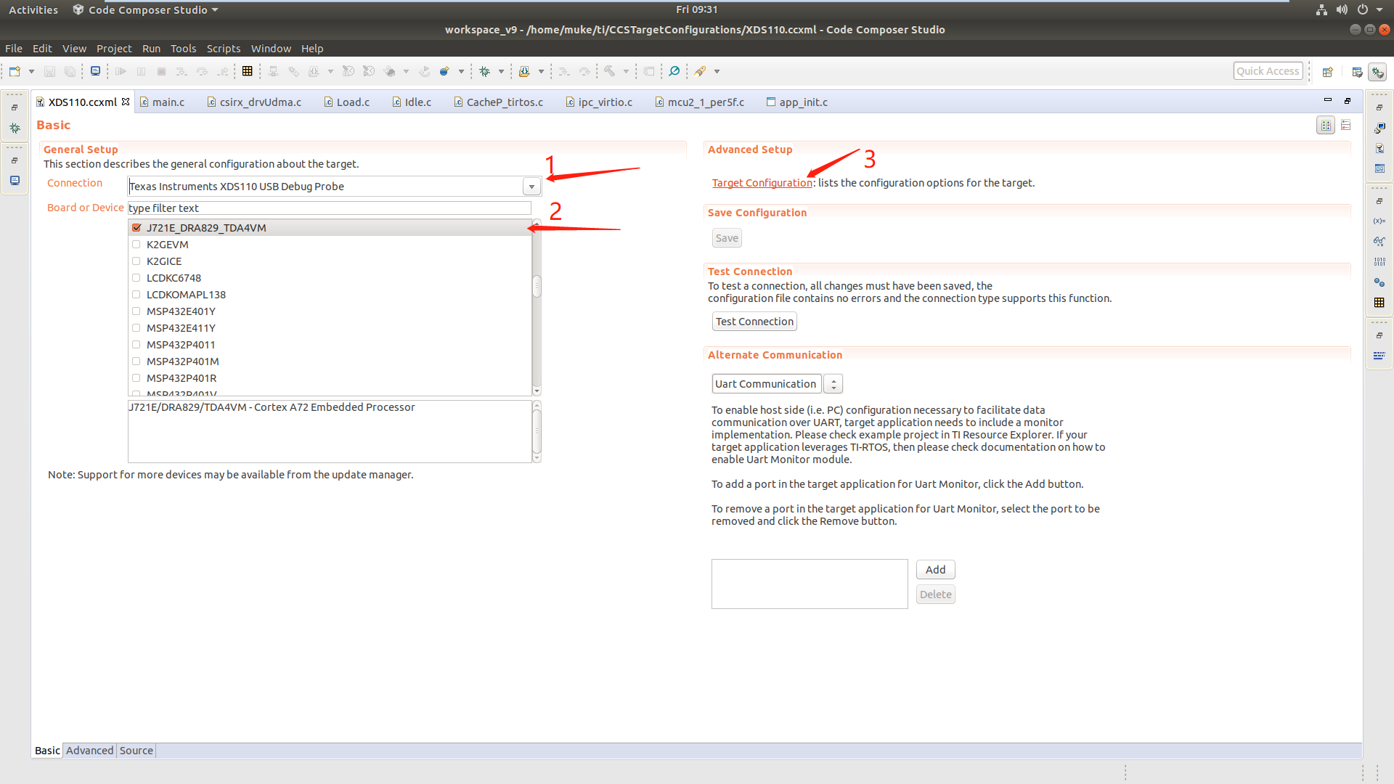Open the system power menu arrow
1394x784 pixels.
(x=1379, y=9)
